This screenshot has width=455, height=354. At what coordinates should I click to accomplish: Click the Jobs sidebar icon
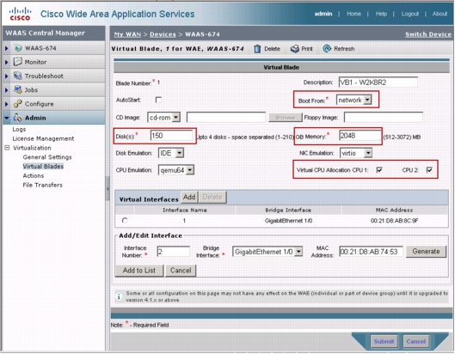18,89
